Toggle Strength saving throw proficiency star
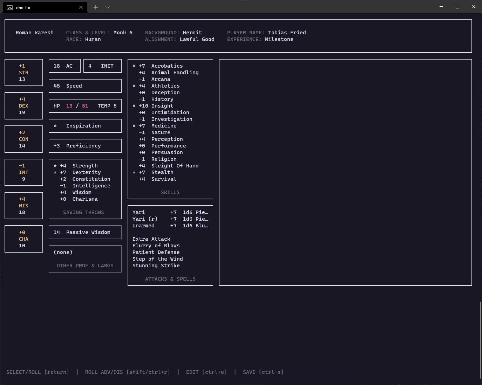Viewport: 482px width, 385px height. [55, 166]
